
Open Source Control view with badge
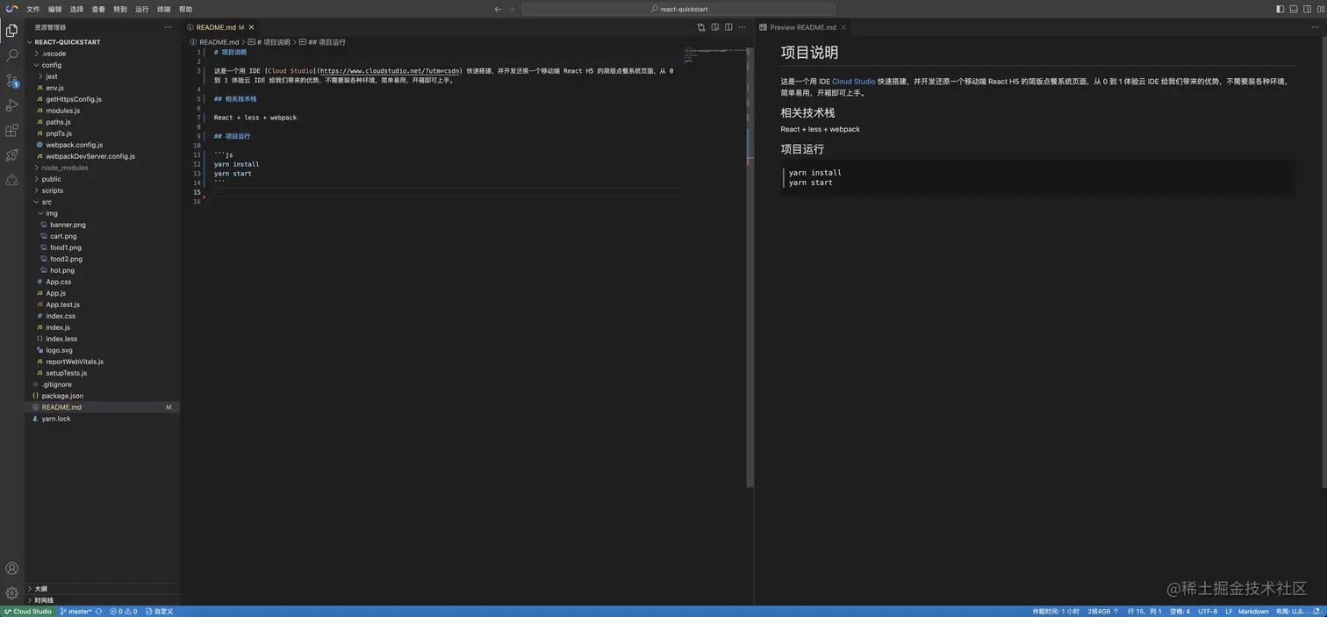pos(12,81)
